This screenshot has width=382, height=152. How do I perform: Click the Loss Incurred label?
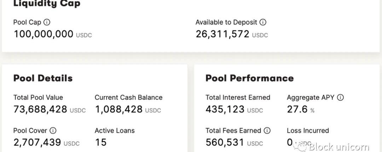(308, 130)
